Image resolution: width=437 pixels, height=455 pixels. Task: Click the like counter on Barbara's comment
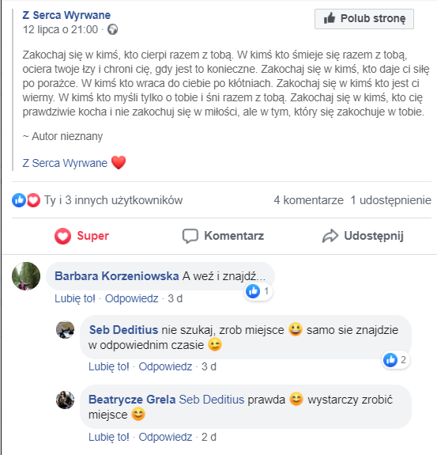click(258, 291)
